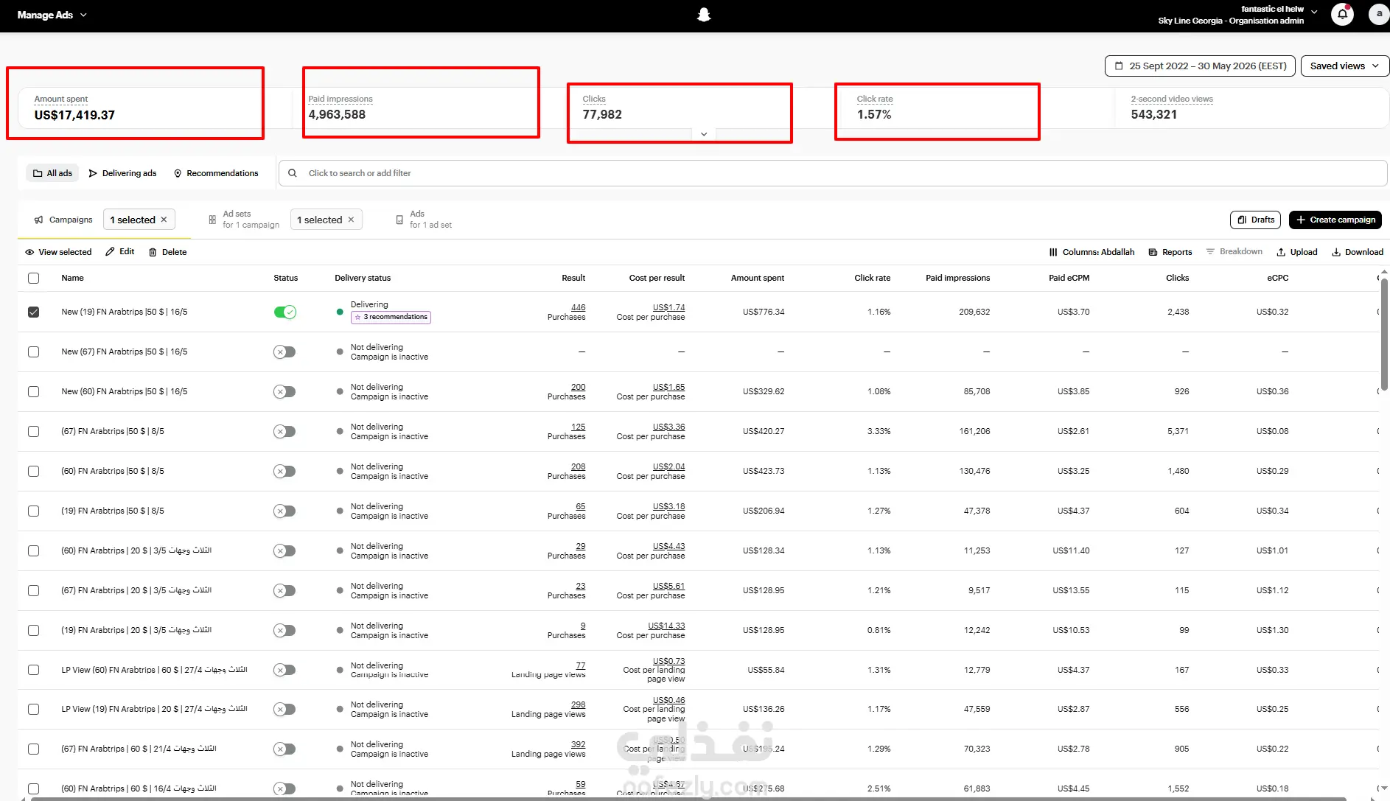
Task: Expand the summary metrics chevron
Action: [x=704, y=134]
